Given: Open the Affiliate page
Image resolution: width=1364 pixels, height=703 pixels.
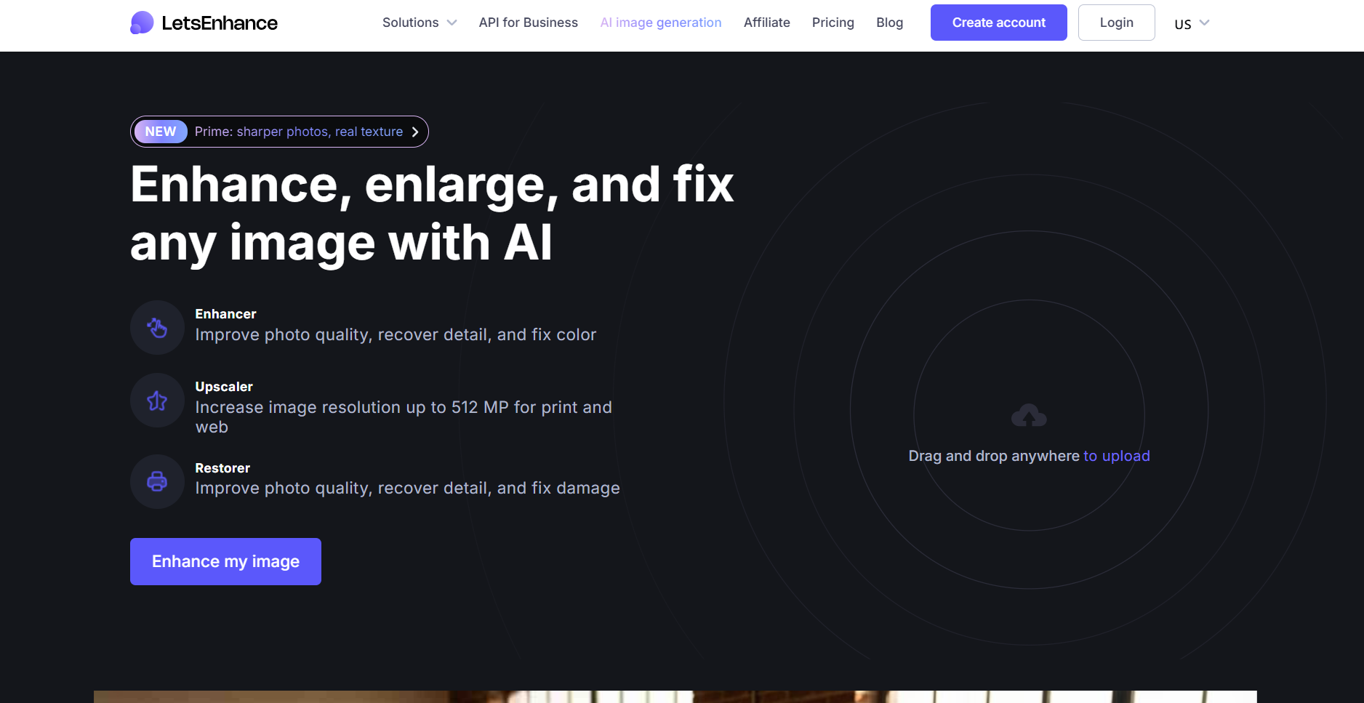Looking at the screenshot, I should pos(767,23).
